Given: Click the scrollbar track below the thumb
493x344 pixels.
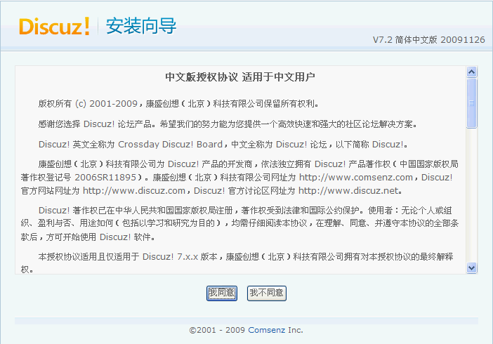Looking at the screenshot, I should tap(471, 195).
